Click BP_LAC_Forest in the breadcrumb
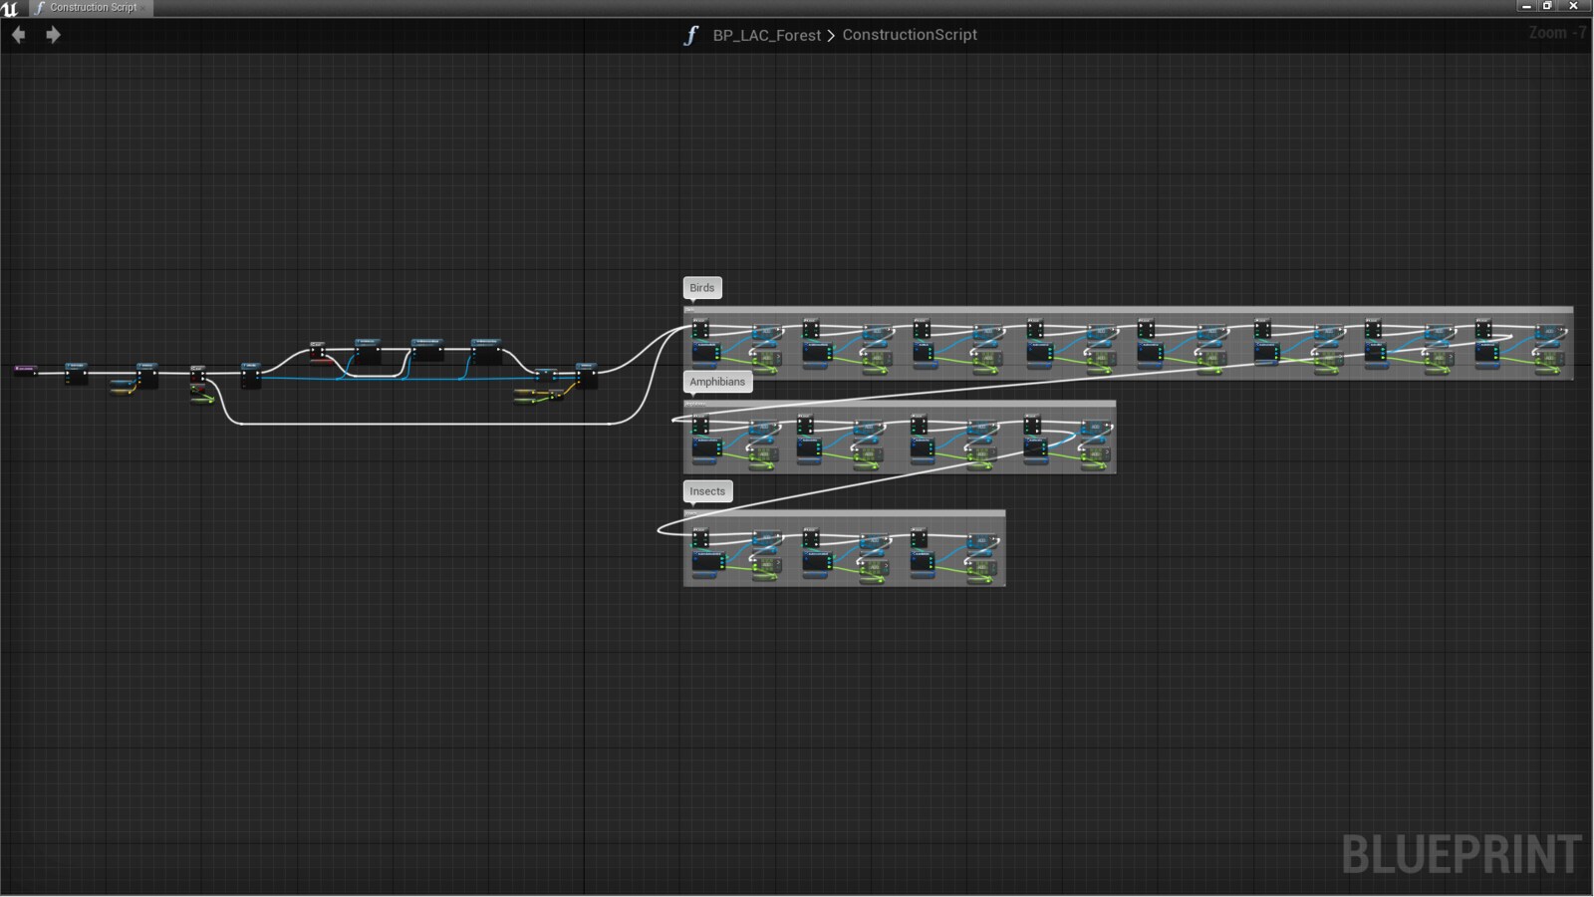1594x897 pixels. pos(766,36)
